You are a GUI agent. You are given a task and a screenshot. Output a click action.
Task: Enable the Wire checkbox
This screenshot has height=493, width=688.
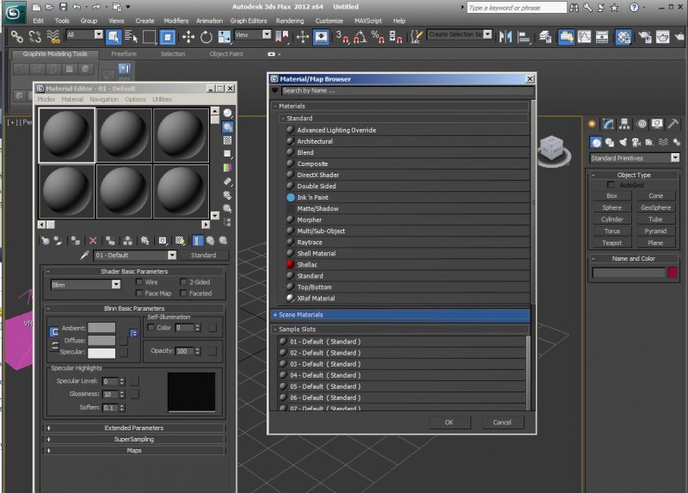139,282
